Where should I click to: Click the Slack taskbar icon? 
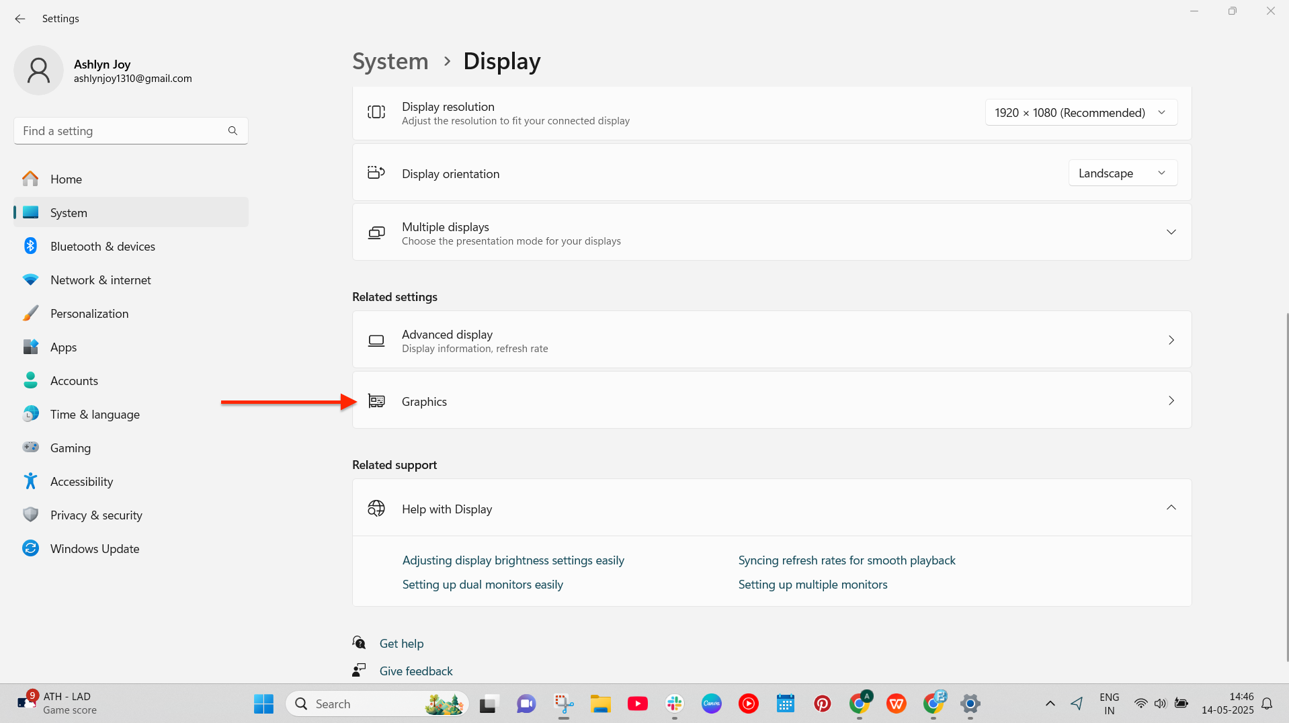pos(674,704)
